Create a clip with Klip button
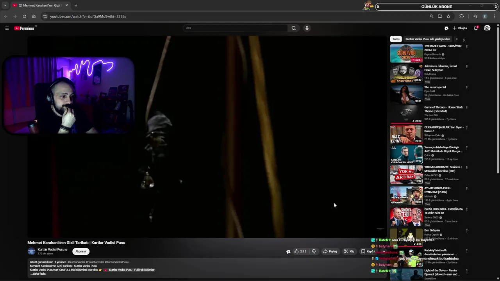500x281 pixels. [349, 251]
